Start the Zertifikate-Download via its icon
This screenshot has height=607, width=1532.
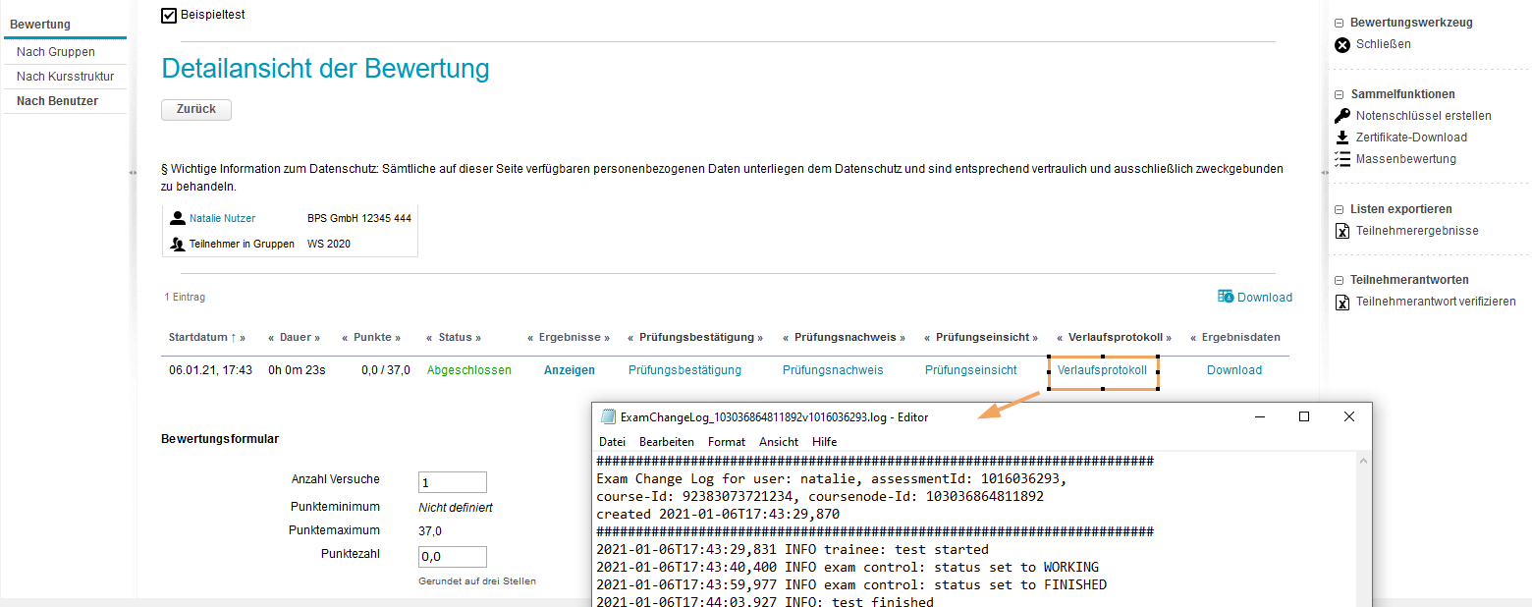point(1342,137)
